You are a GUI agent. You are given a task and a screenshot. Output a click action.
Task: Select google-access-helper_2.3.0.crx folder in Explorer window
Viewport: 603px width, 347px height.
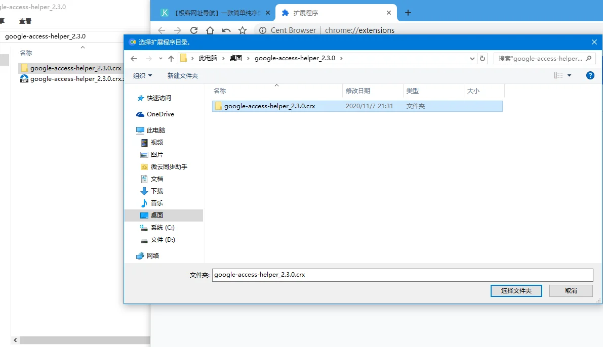tap(71, 68)
